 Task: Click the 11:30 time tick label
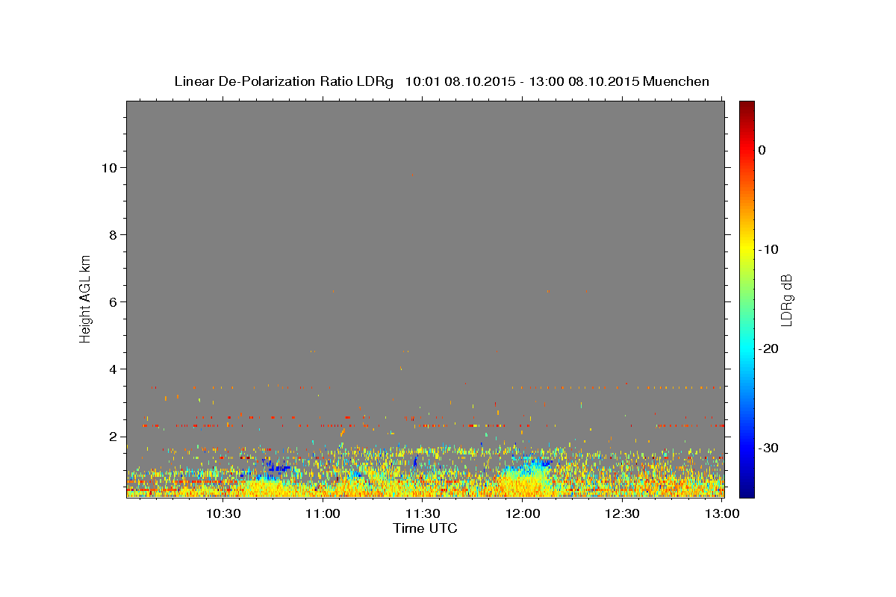tap(423, 513)
